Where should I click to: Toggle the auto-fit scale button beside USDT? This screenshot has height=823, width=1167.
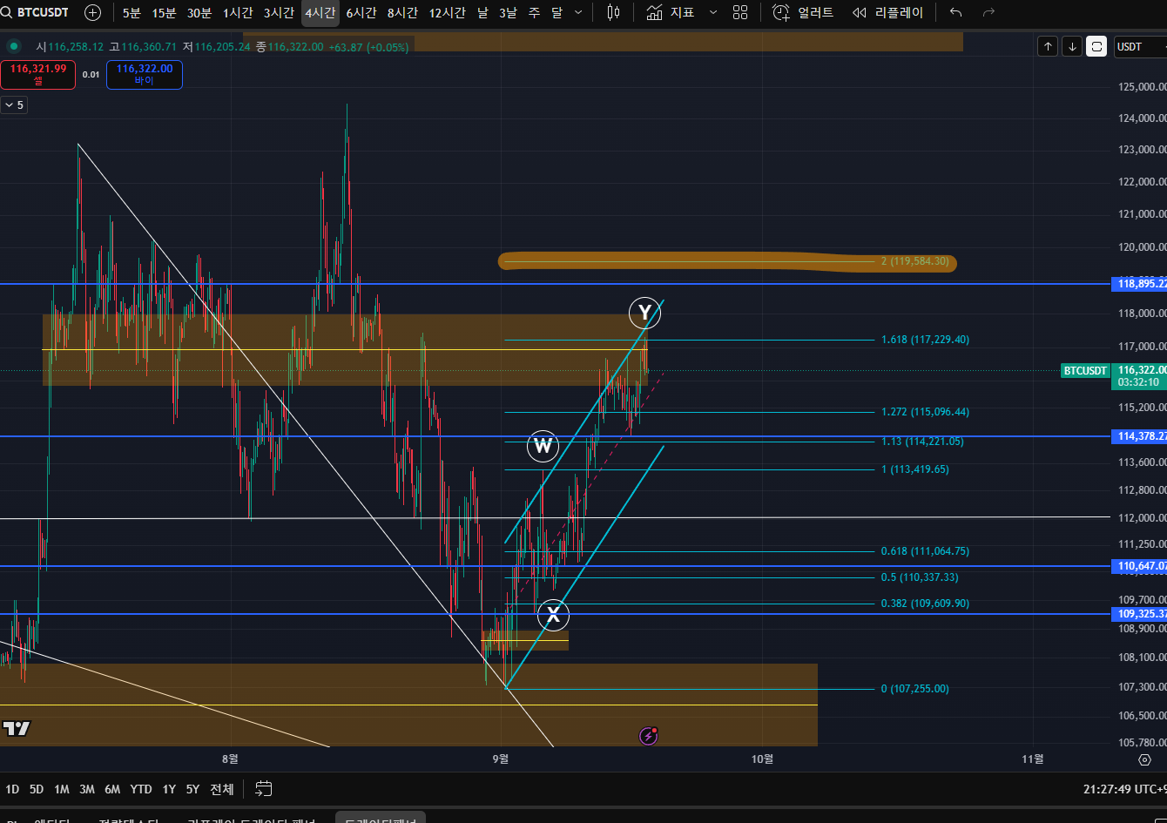(1096, 47)
